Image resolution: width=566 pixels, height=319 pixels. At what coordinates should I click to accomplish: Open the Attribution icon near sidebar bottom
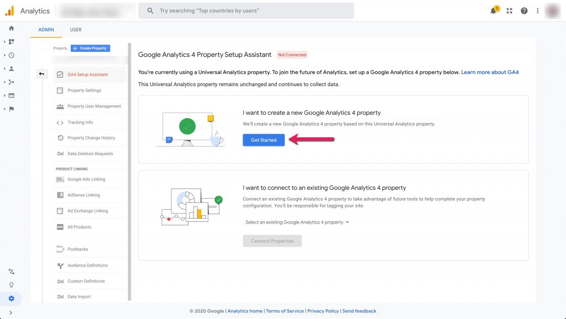pyautogui.click(x=11, y=272)
